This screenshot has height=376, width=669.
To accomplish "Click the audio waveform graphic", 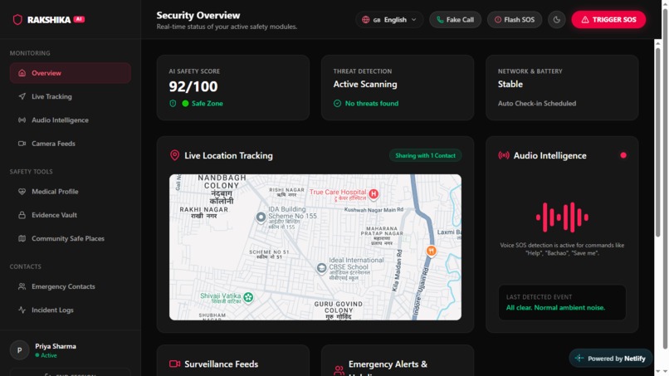I will 562,217.
